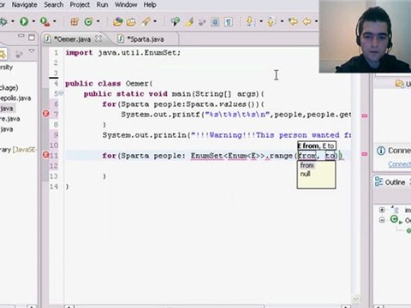Click the Previous Annotation arrow icon

[271, 21]
